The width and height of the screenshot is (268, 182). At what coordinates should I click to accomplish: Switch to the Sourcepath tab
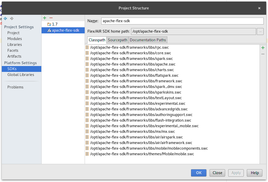pos(117,40)
